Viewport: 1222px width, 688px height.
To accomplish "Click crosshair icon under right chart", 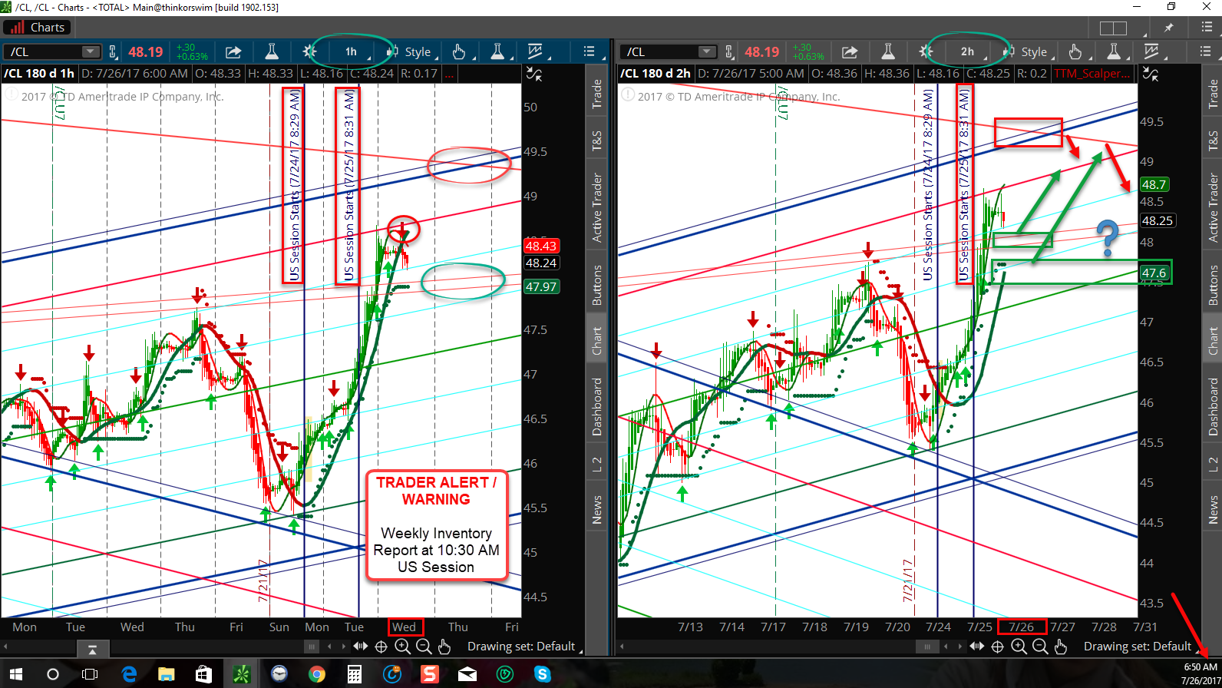I will coord(998,647).
